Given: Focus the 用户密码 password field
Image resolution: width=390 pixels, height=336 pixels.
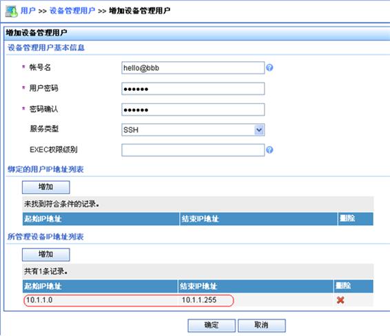Looking at the screenshot, I should 193,89.
